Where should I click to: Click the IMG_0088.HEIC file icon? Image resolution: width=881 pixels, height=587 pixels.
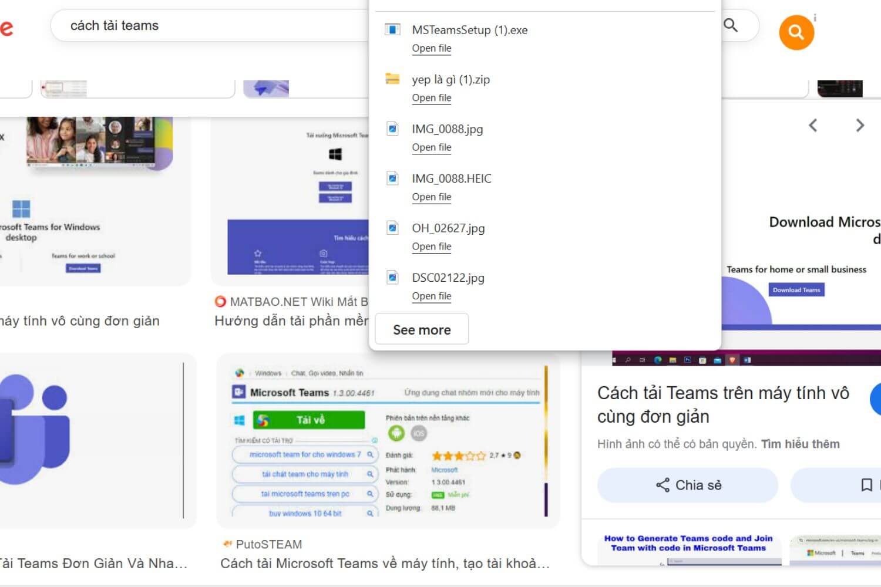[x=392, y=178]
